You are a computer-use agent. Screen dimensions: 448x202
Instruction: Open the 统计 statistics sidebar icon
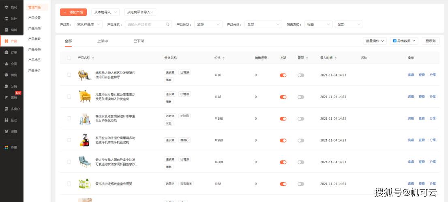[6, 19]
